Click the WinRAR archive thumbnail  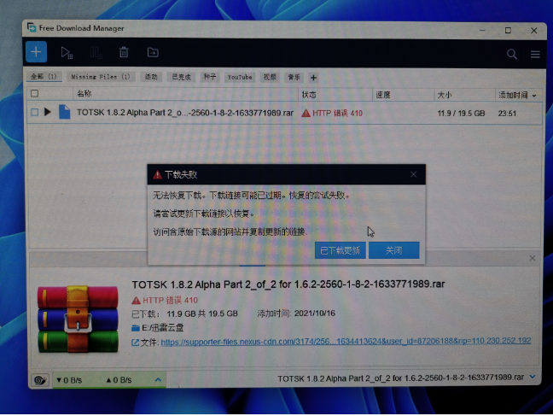pos(78,319)
